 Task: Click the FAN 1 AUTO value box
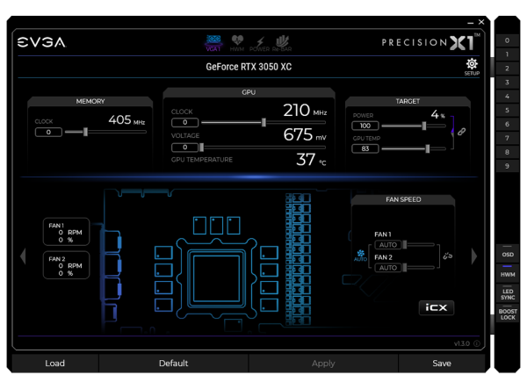click(x=388, y=245)
